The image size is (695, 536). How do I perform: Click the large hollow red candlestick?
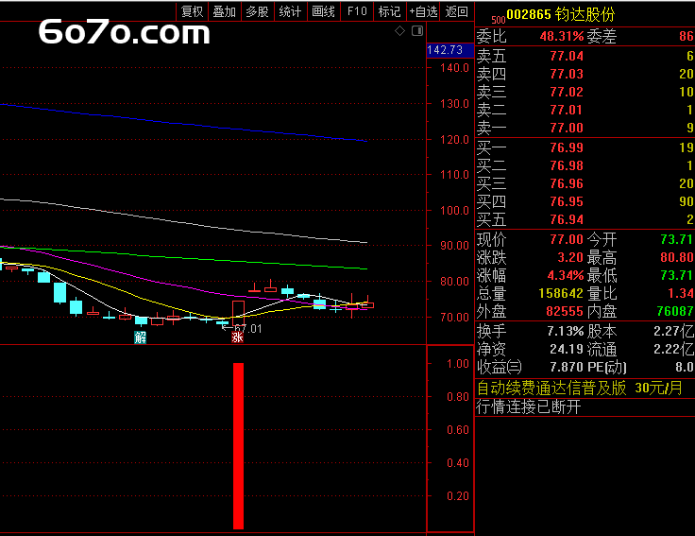[239, 313]
